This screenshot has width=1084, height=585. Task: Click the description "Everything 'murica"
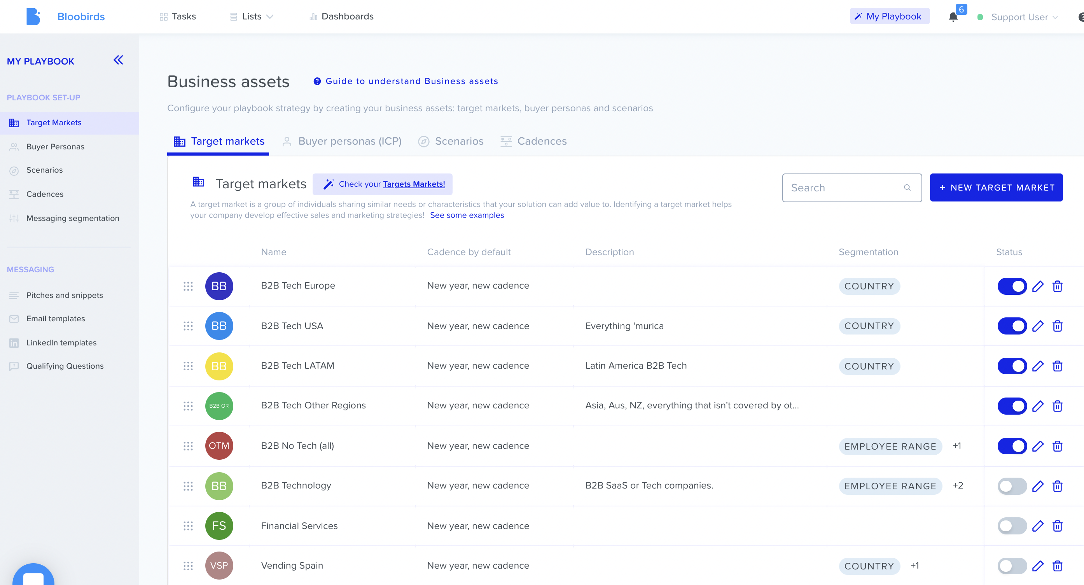(624, 326)
